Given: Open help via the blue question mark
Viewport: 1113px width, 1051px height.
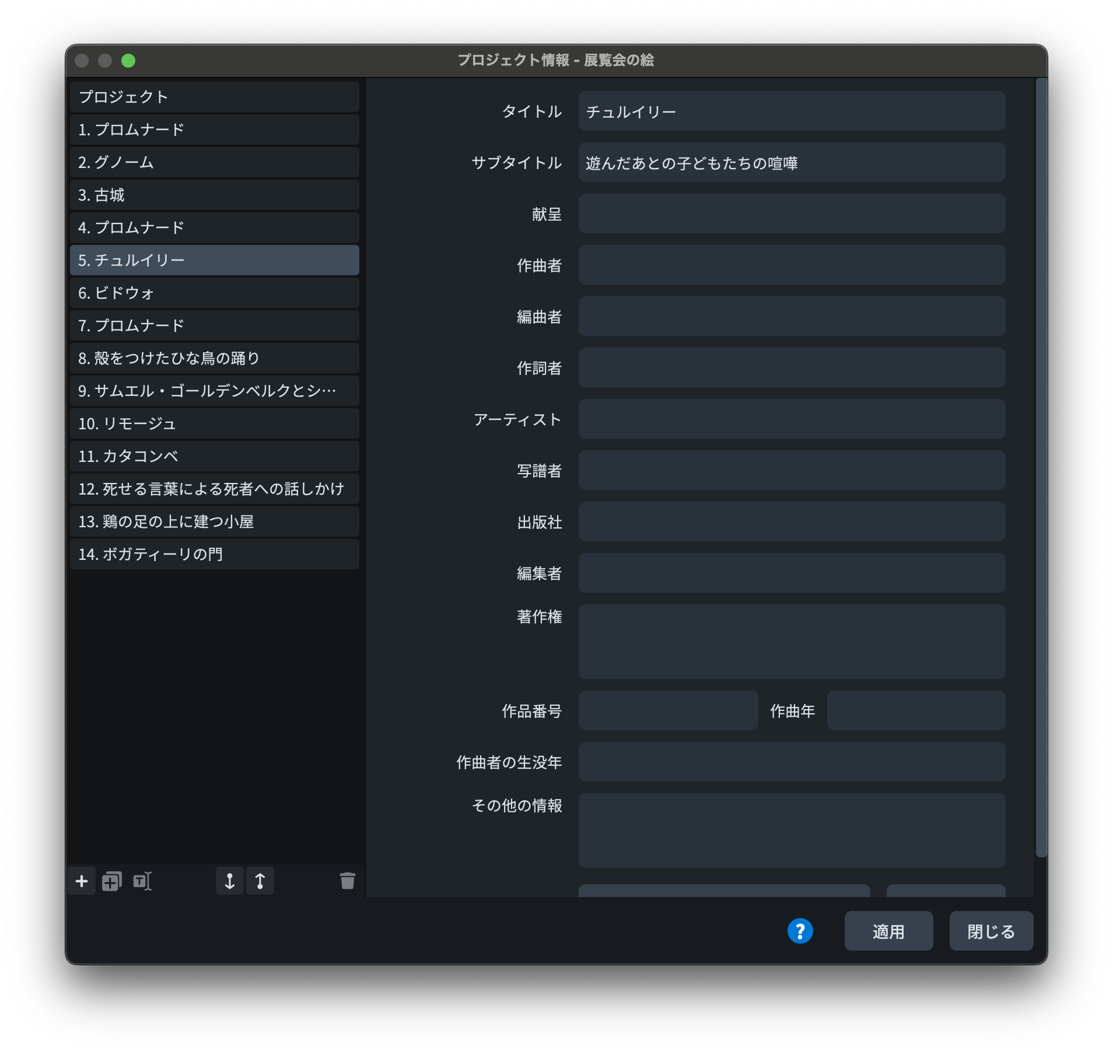Looking at the screenshot, I should [800, 931].
